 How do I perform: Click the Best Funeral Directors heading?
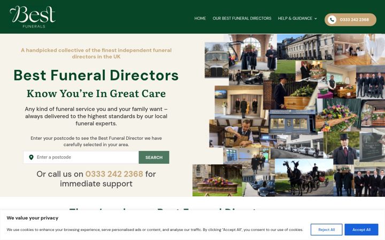[96, 75]
